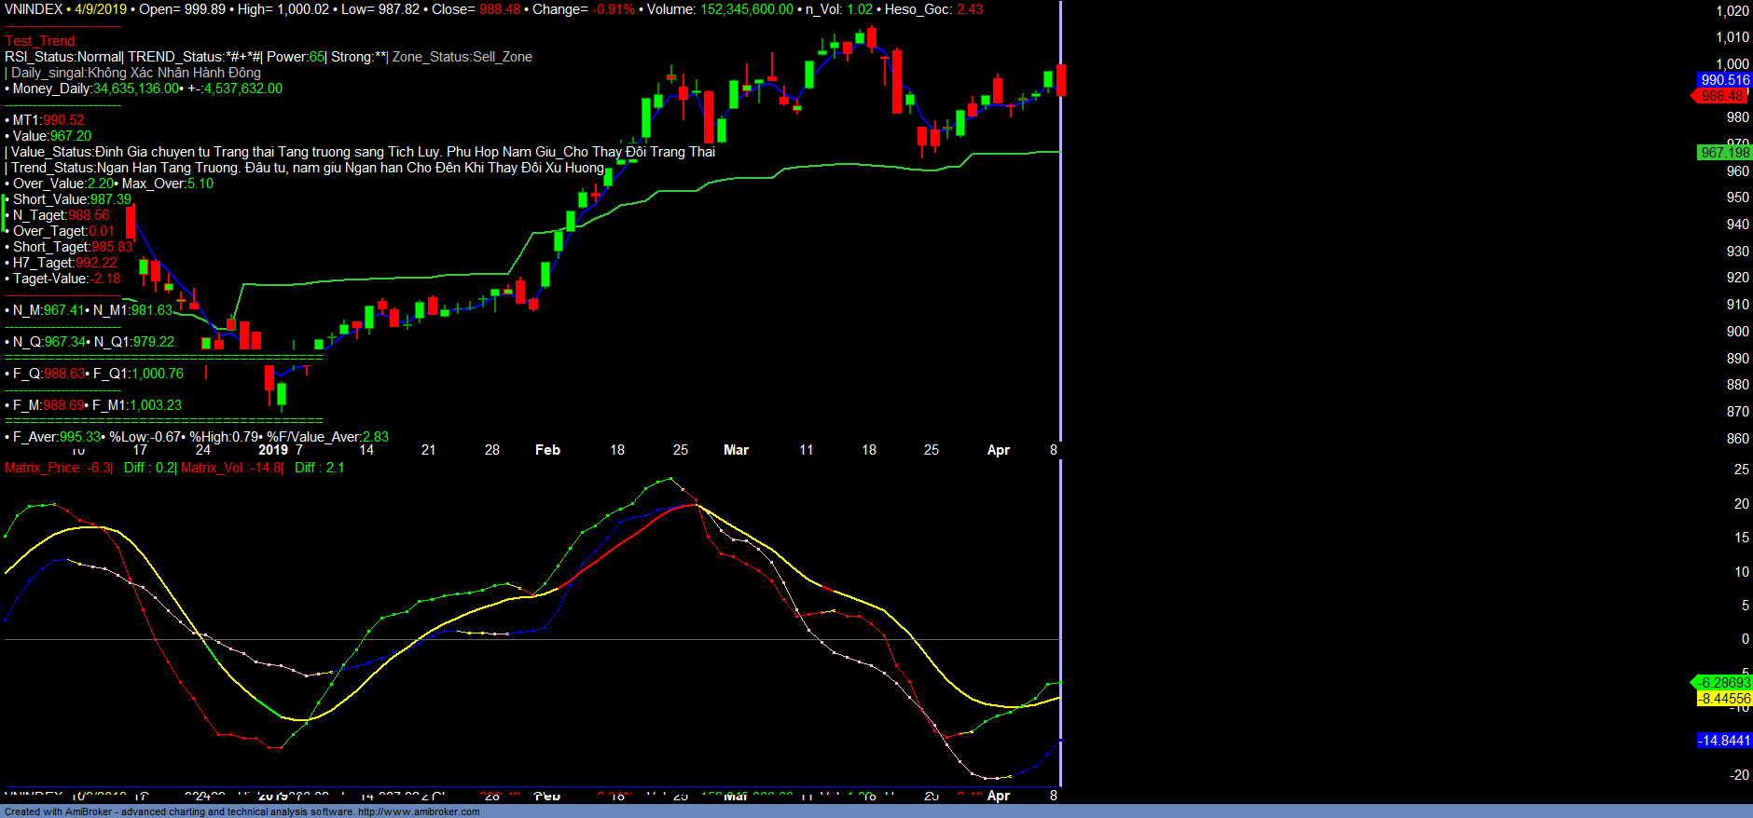Click Mar on the price chart date axis
This screenshot has width=1753, height=818.
[x=736, y=450]
